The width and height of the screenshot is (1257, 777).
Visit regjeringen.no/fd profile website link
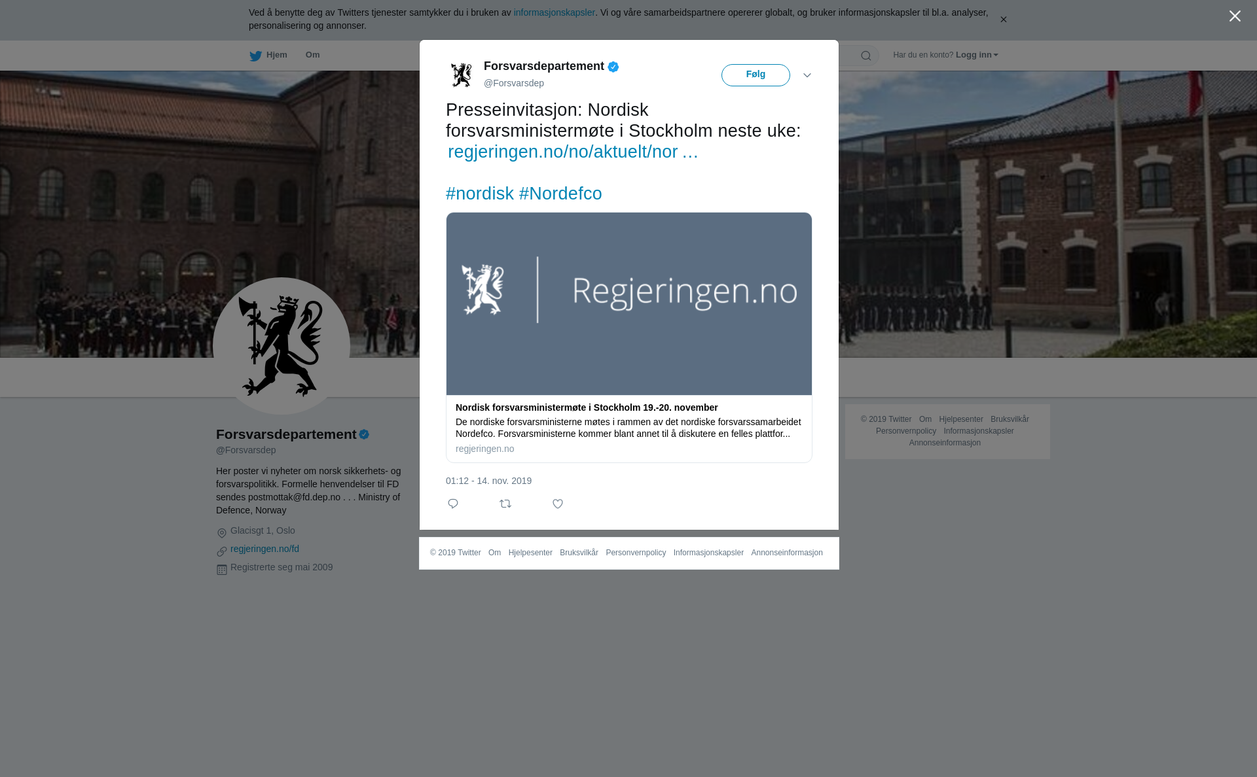point(264,549)
